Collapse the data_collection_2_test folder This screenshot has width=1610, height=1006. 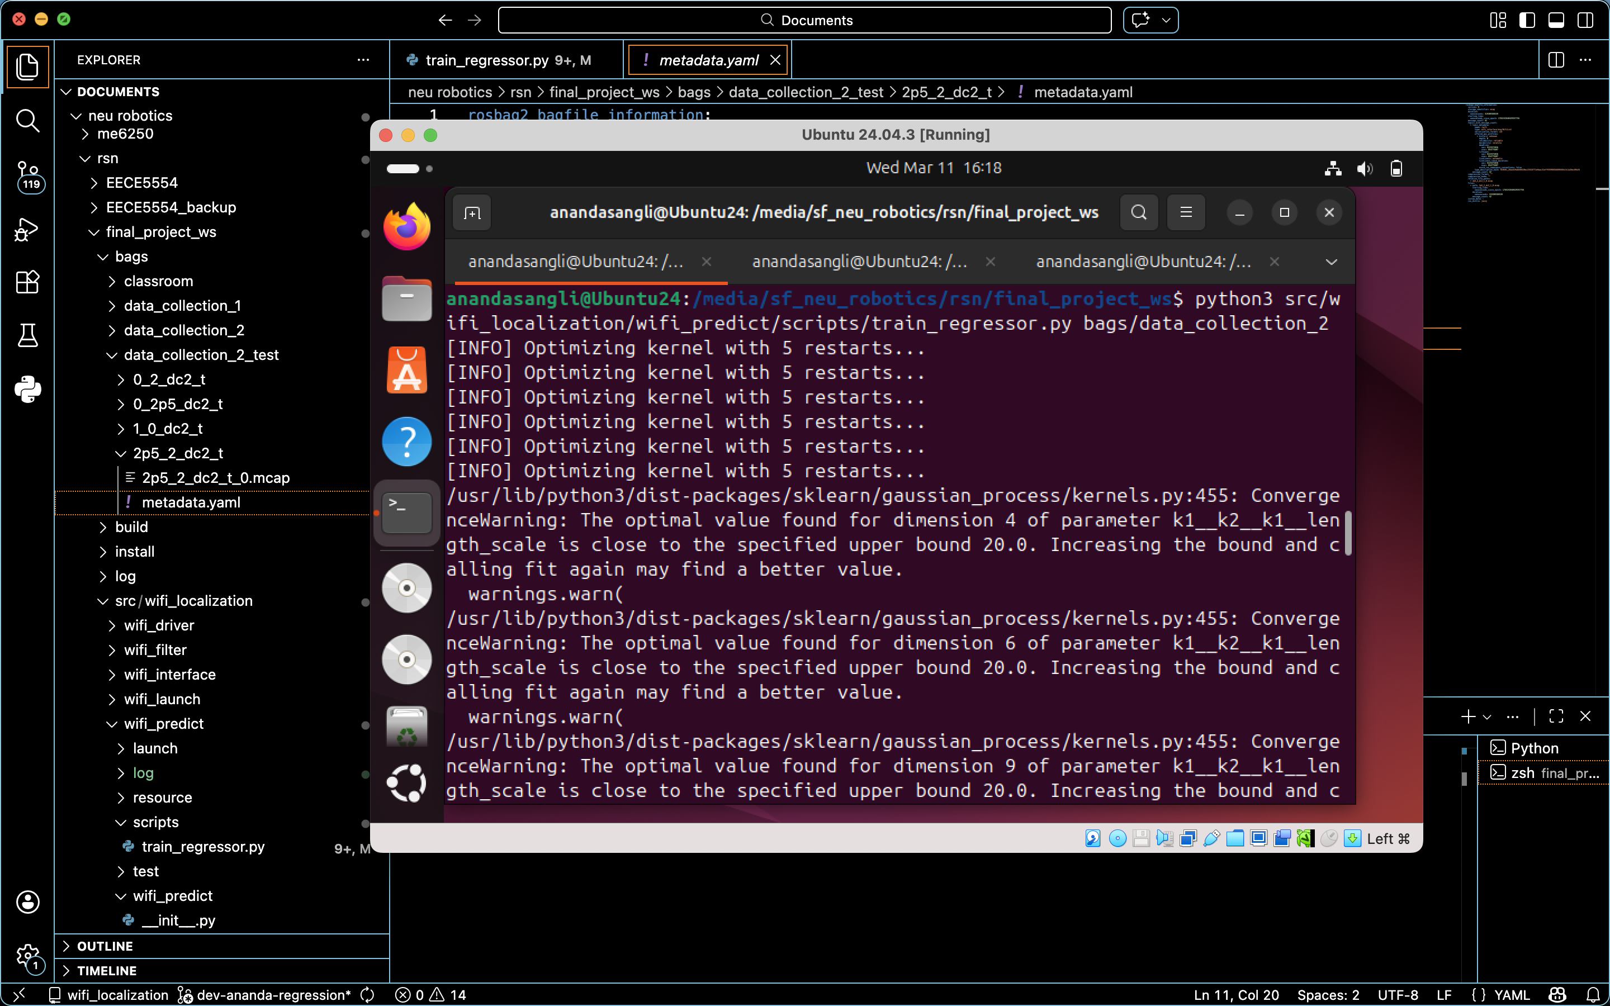coord(201,355)
